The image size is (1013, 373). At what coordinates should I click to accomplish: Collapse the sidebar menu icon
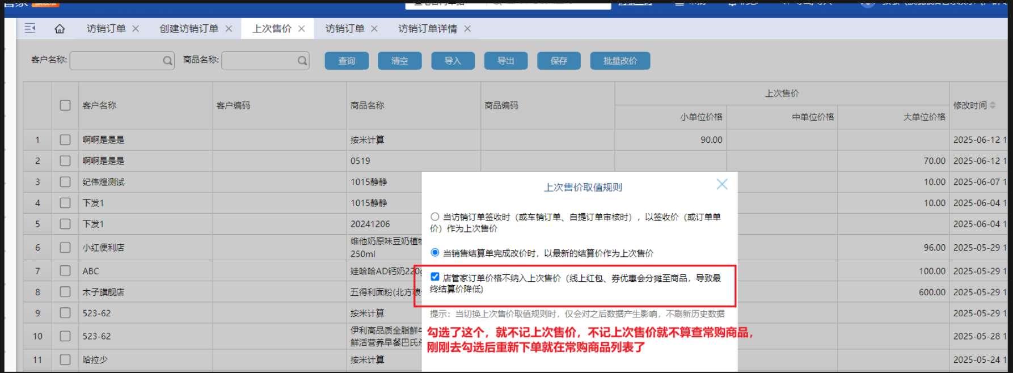[30, 28]
